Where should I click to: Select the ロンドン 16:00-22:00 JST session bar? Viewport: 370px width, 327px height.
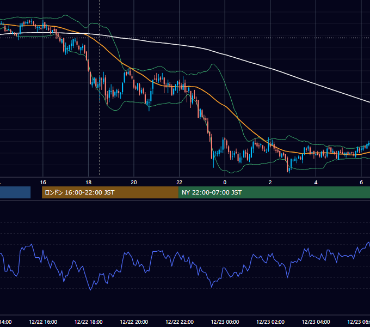tap(110, 192)
